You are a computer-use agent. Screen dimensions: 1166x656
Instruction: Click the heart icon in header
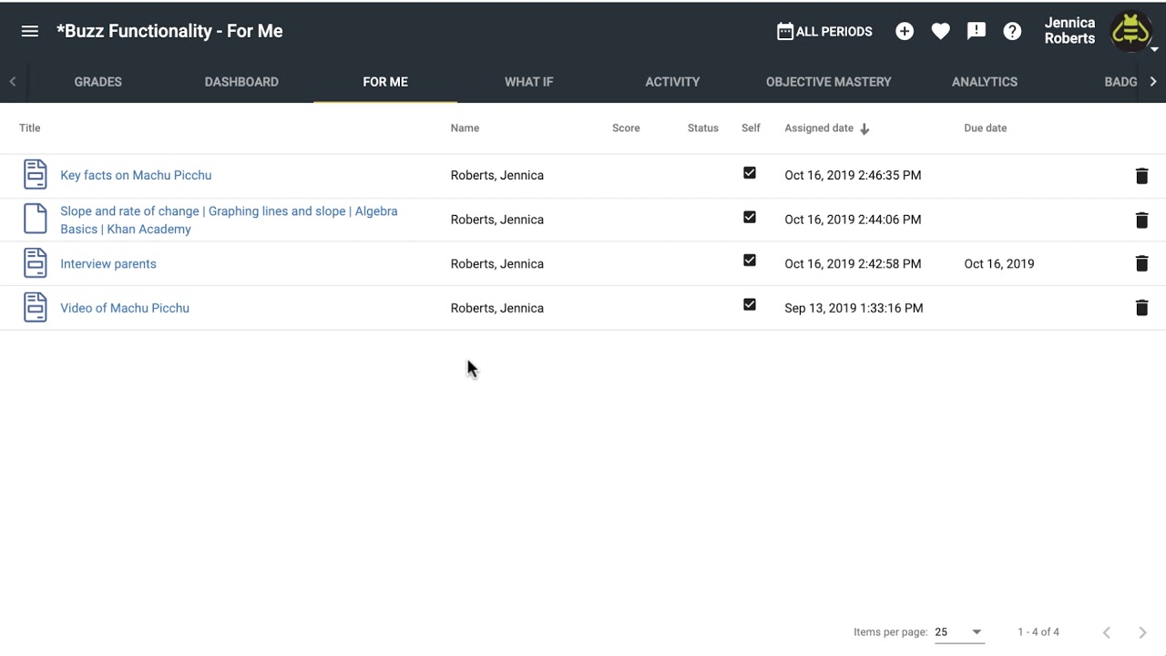pyautogui.click(x=941, y=31)
